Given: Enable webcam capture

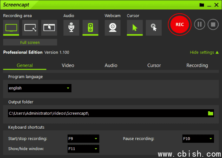Looking at the screenshot, I should [113, 28].
